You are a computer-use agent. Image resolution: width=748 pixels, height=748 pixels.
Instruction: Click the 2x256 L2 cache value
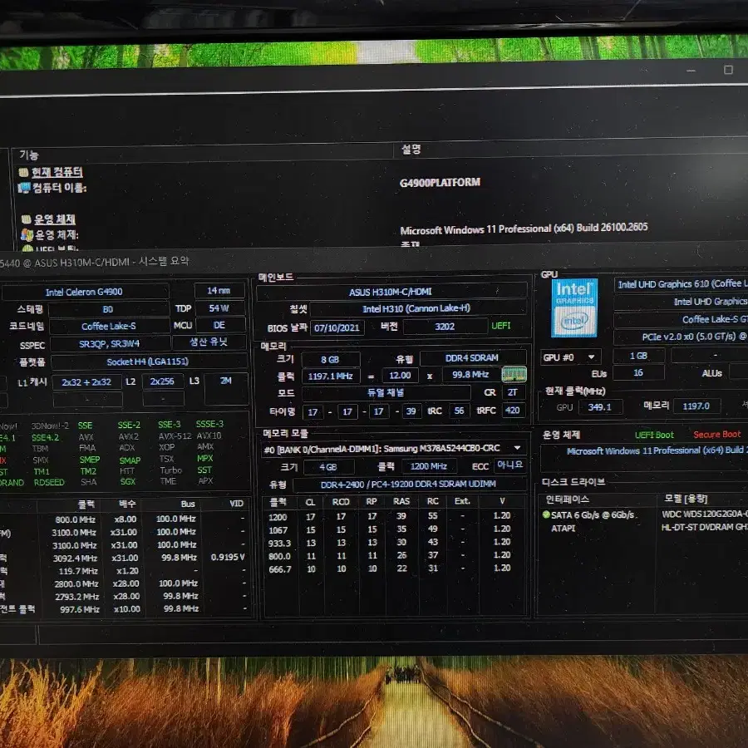(162, 381)
